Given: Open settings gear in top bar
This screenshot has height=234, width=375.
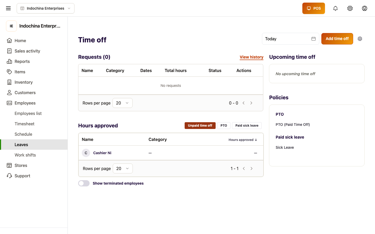Looking at the screenshot, I should tap(350, 8).
